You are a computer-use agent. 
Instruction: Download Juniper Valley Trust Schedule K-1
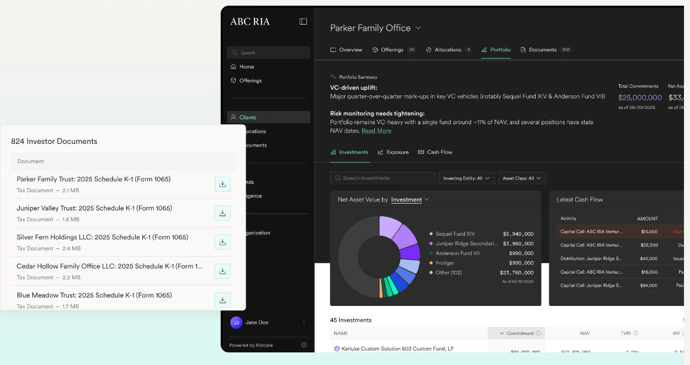(x=222, y=213)
